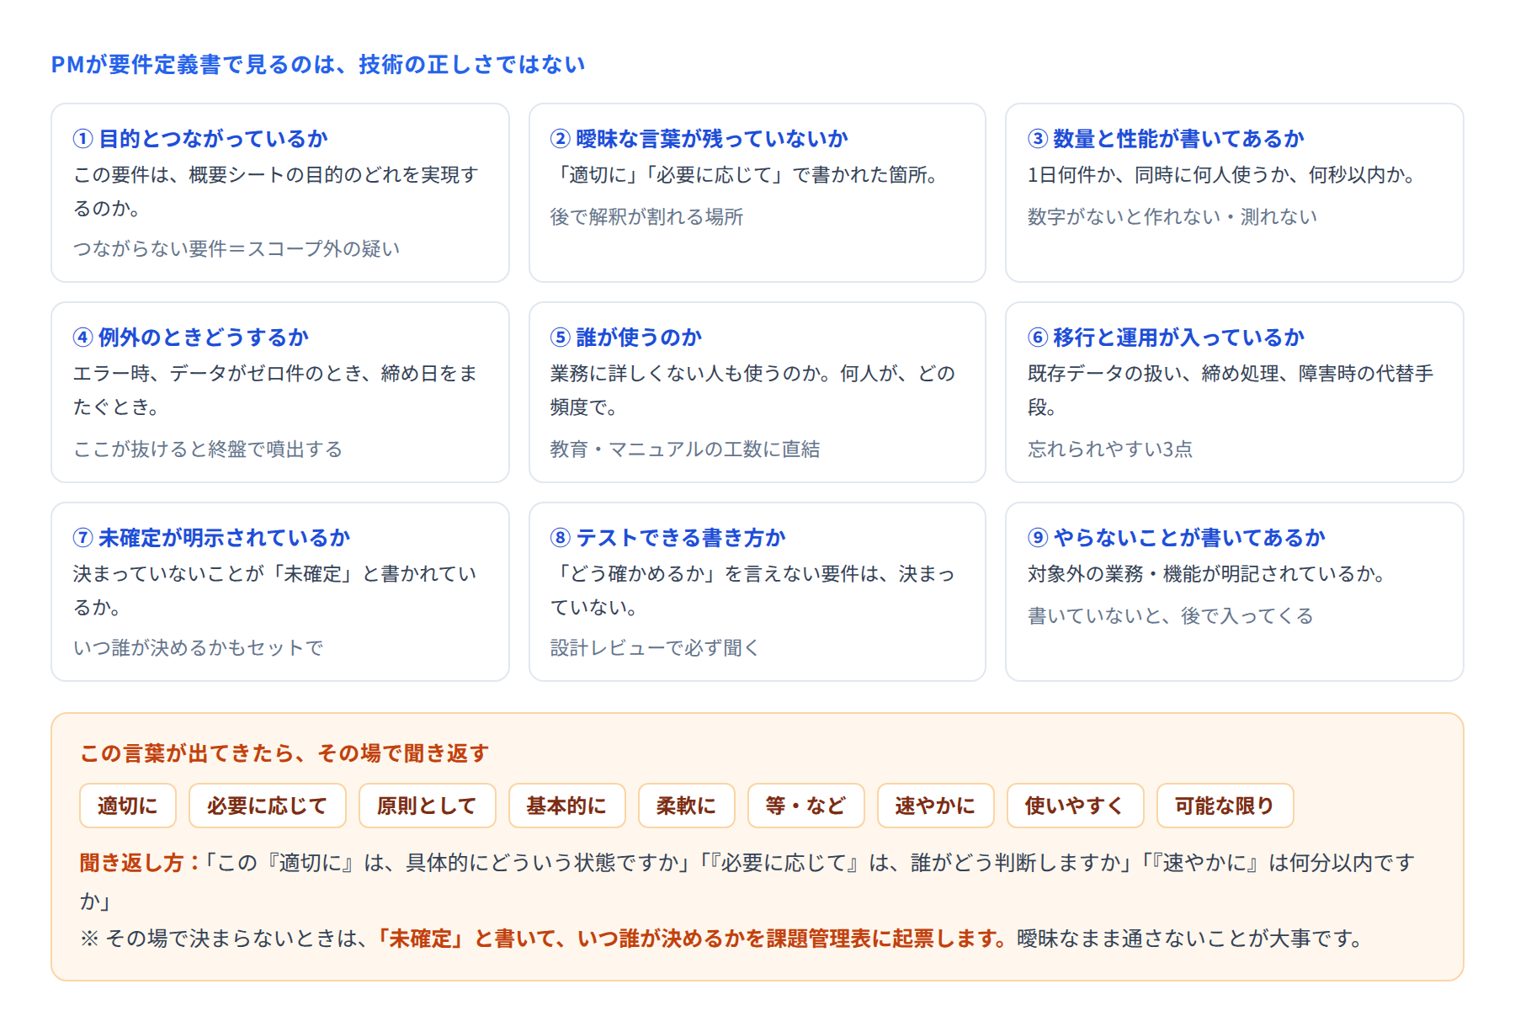1515x1032 pixels.
Task: Click note 書いていないと、後で入ってくる
Action: (x=1170, y=615)
